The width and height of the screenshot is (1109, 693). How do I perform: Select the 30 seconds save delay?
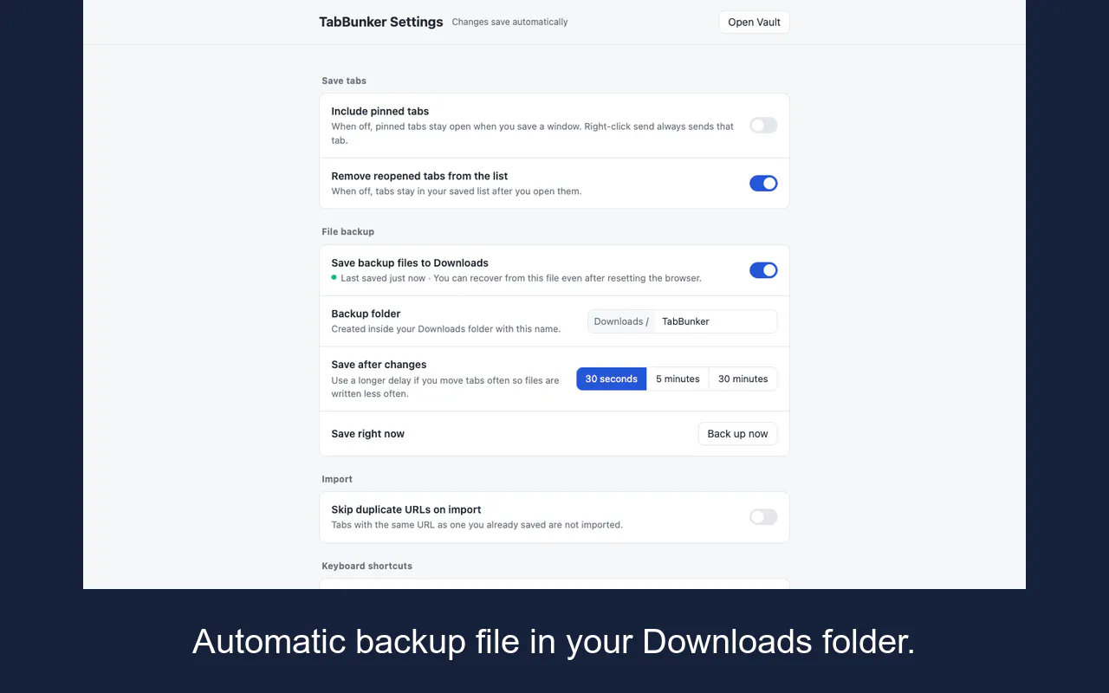(x=612, y=379)
